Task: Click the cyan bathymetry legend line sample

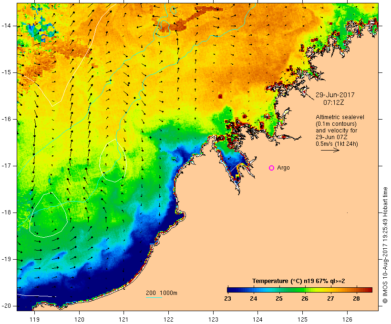Action: click(154, 297)
